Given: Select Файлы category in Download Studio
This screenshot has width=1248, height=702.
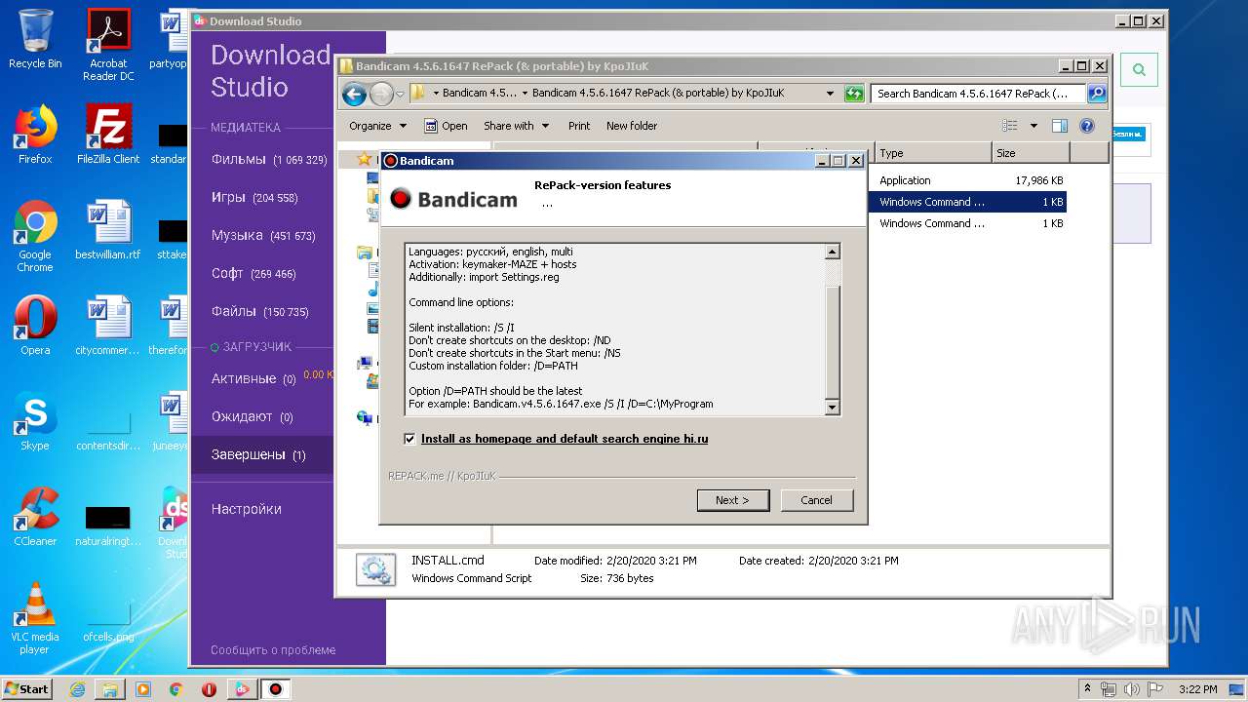Looking at the screenshot, I should (x=259, y=311).
